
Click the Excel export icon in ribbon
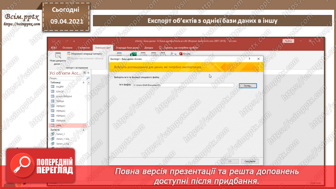pos(133,54)
